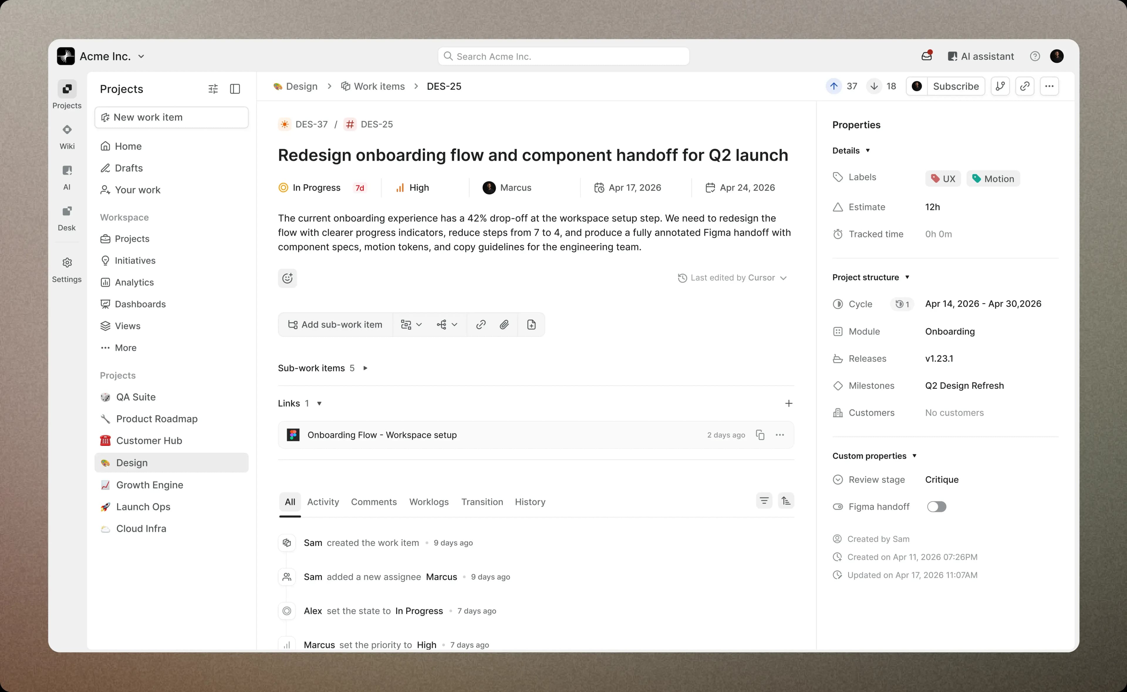Screen dimensions: 1127x692
Task: Open the sub-work item type dropdown
Action: [x=411, y=325]
